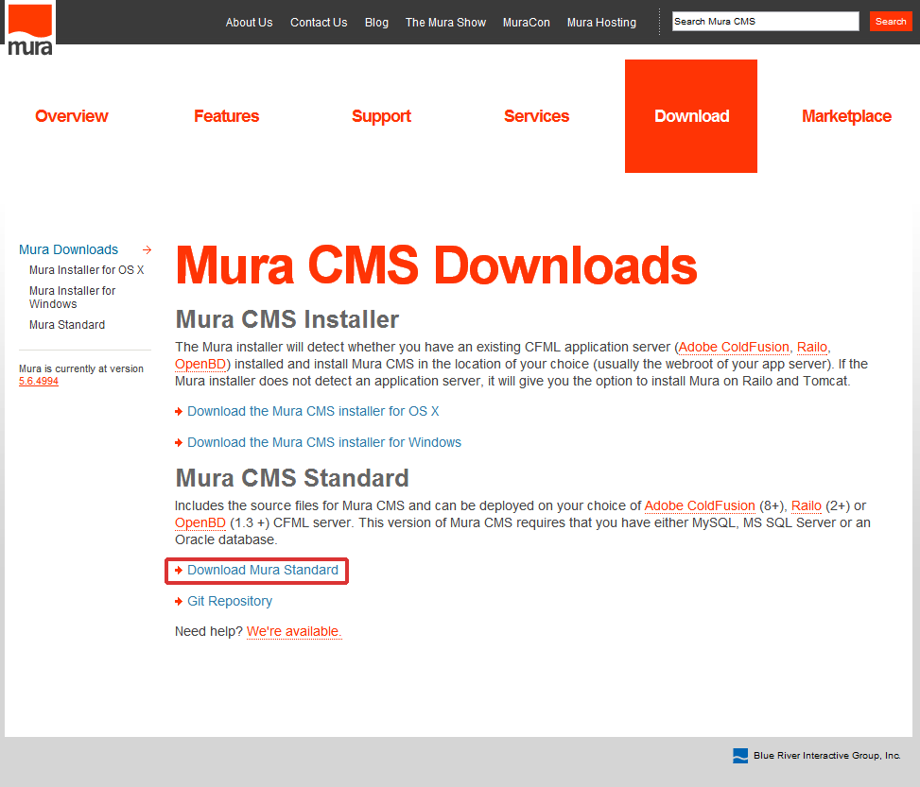Screen dimensions: 920x787
Task: Open Mura Installer for Windows sidebar link
Action: point(72,298)
